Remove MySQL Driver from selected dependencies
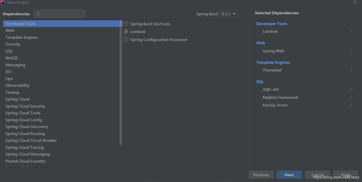The height and width of the screenshot is (182, 362). (351, 105)
